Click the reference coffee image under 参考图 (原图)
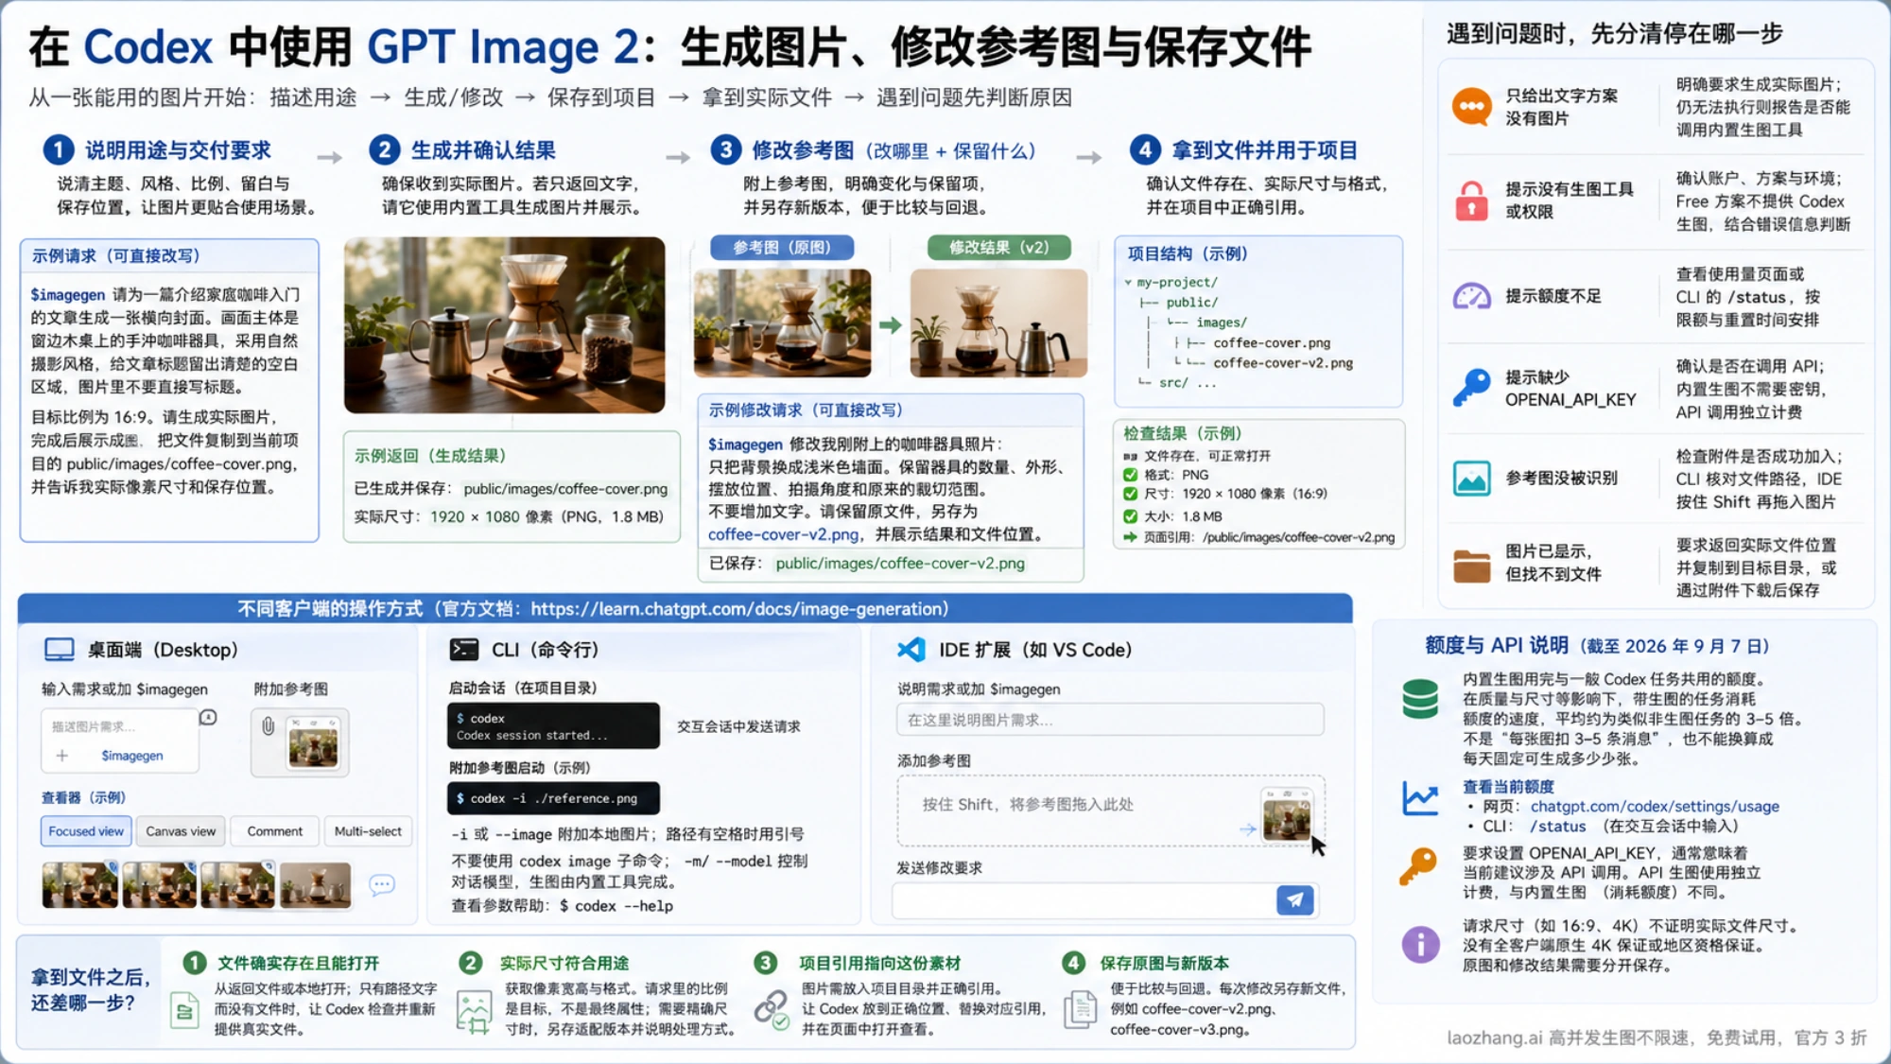 pyautogui.click(x=782, y=323)
